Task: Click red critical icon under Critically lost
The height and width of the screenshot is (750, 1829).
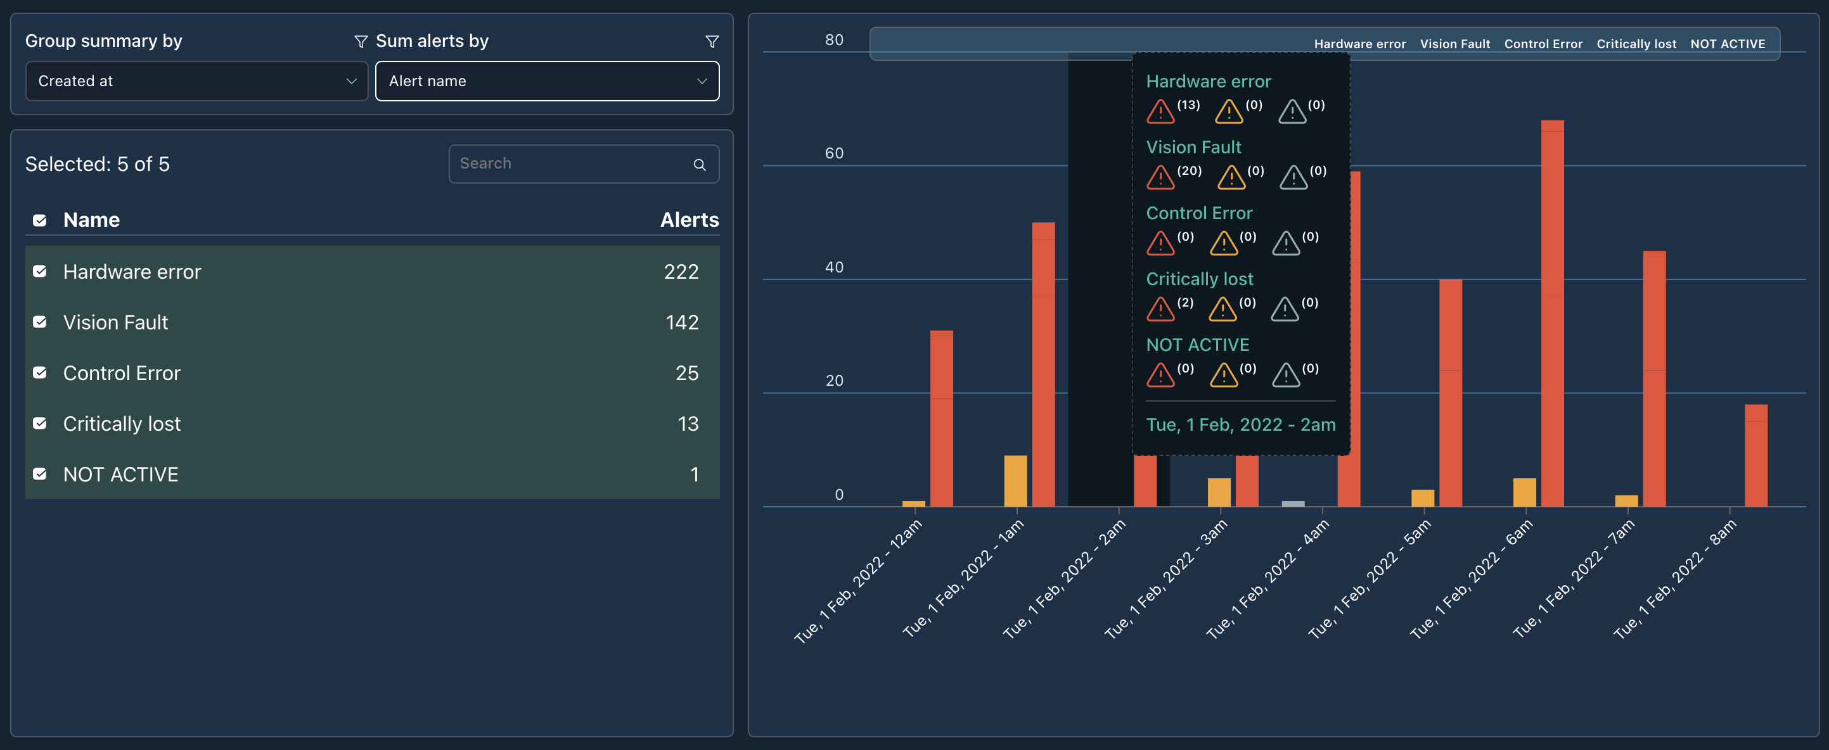Action: (x=1160, y=309)
